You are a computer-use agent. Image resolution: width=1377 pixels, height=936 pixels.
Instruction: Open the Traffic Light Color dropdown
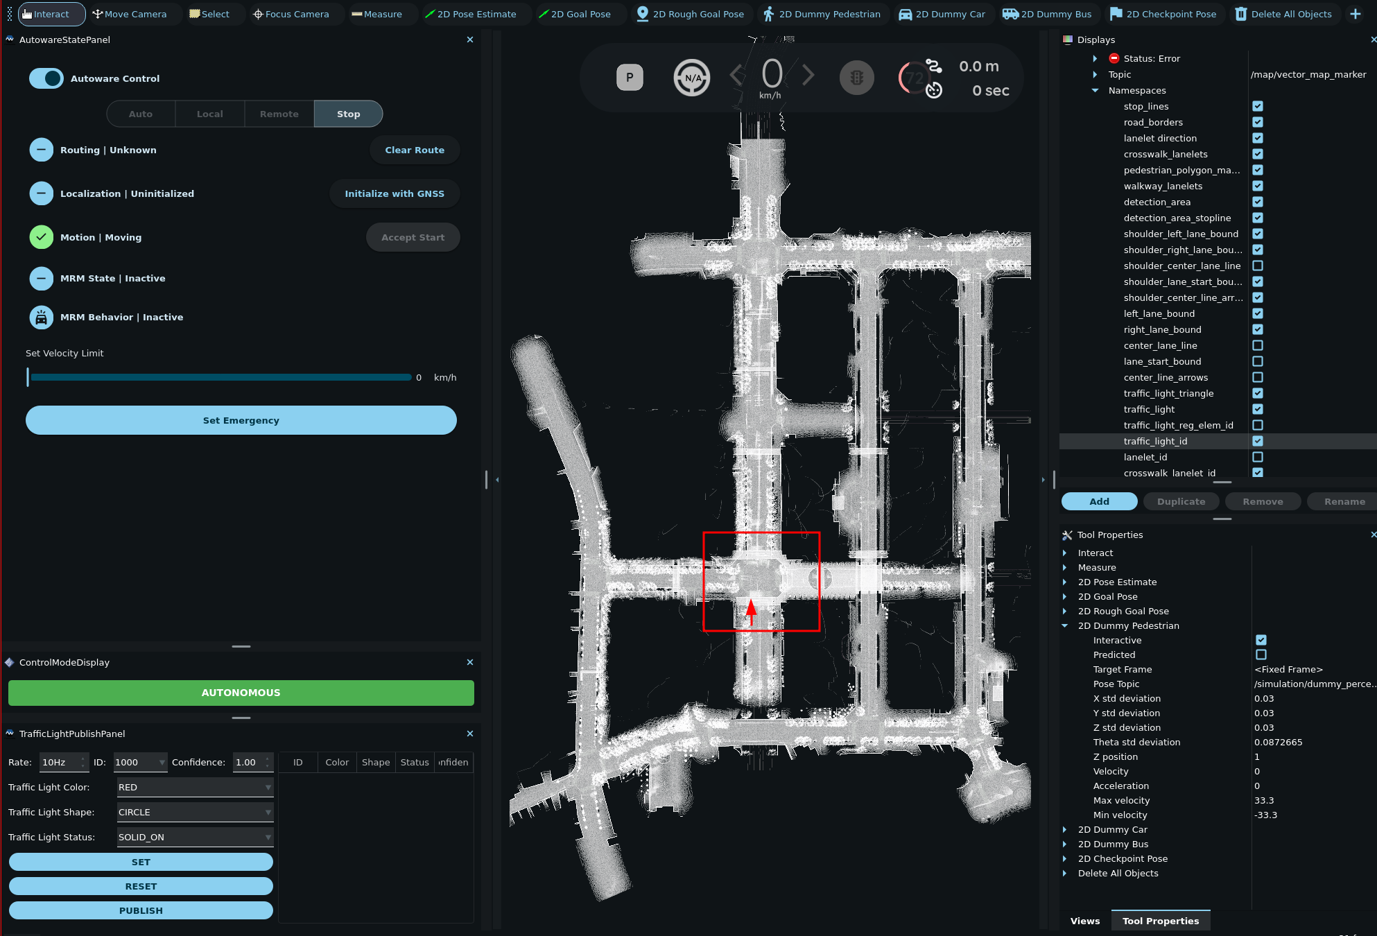(195, 787)
